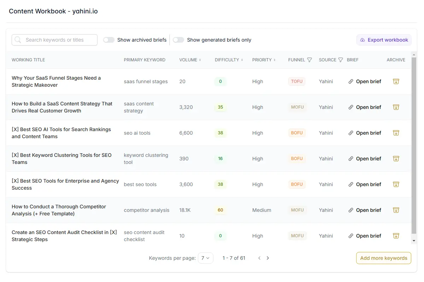Enable Show generated briefs only
This screenshot has height=282, width=424.
click(x=178, y=40)
